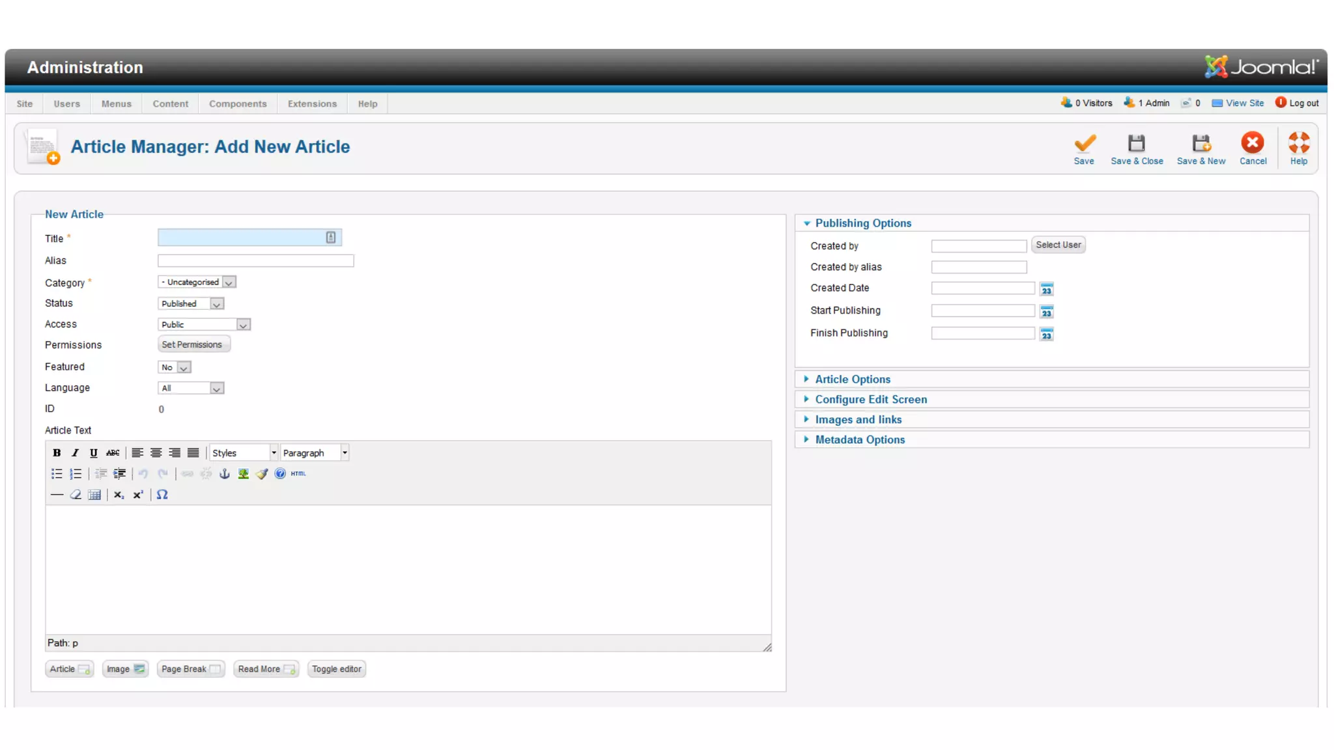The height and width of the screenshot is (750, 1334).
Task: Click into the Alias input field
Action: tap(255, 260)
